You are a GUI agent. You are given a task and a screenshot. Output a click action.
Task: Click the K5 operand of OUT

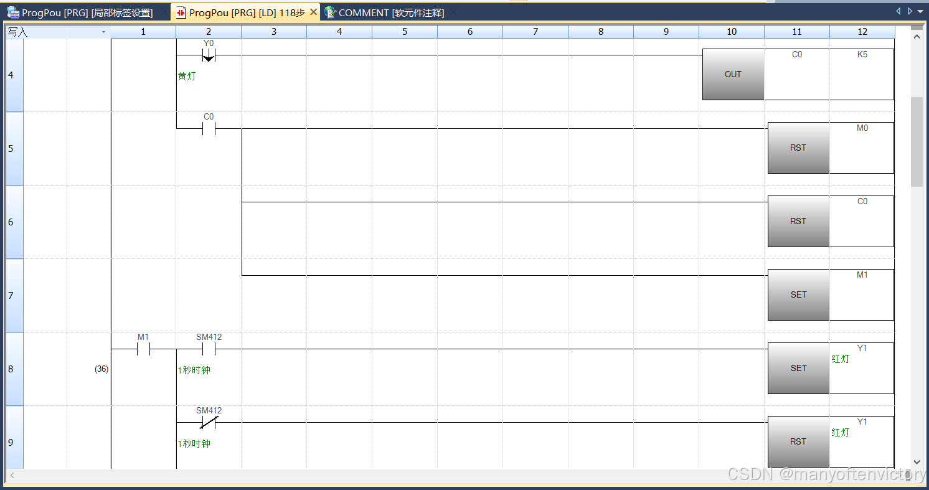[x=862, y=55]
